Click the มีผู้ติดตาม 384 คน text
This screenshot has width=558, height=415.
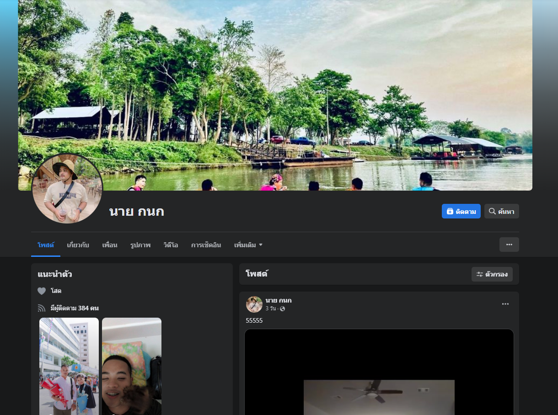coord(75,308)
